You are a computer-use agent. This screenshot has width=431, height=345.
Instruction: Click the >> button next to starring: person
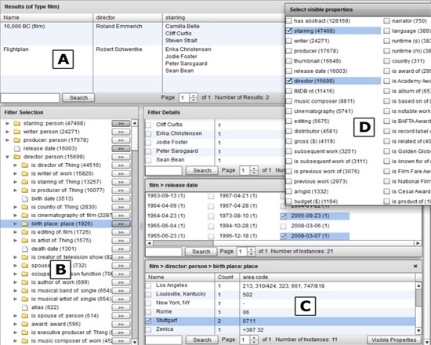coord(121,124)
